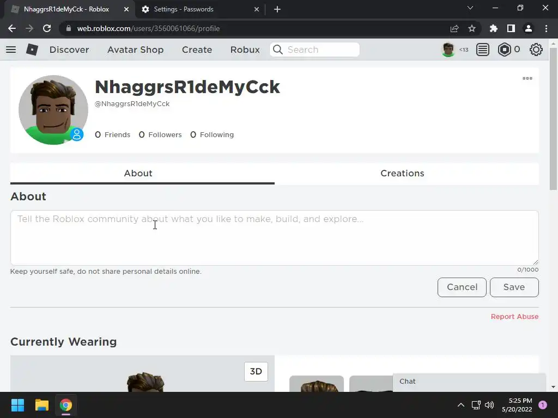Viewport: 558px width, 418px height.
Task: View the 0 Friends list
Action: coord(112,135)
